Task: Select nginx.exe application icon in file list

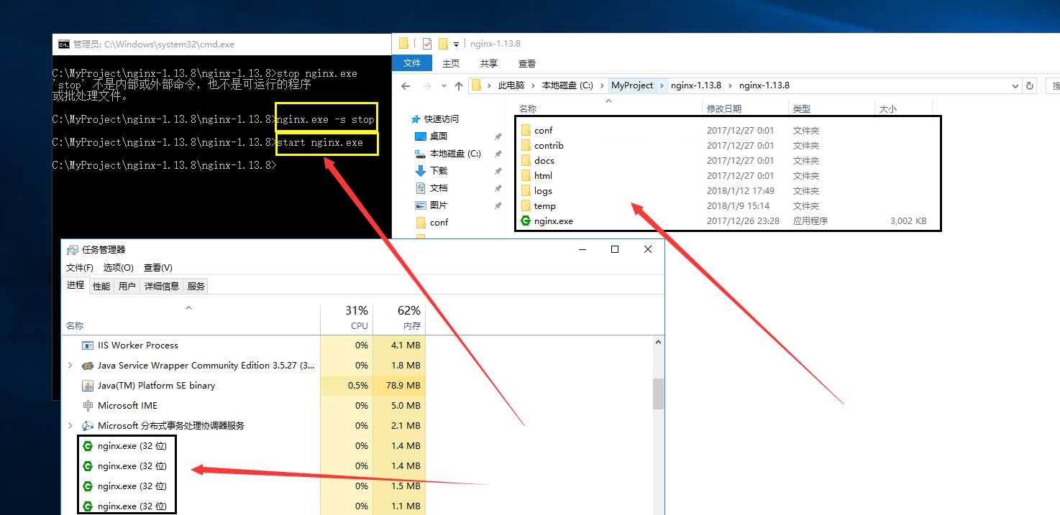Action: [526, 221]
